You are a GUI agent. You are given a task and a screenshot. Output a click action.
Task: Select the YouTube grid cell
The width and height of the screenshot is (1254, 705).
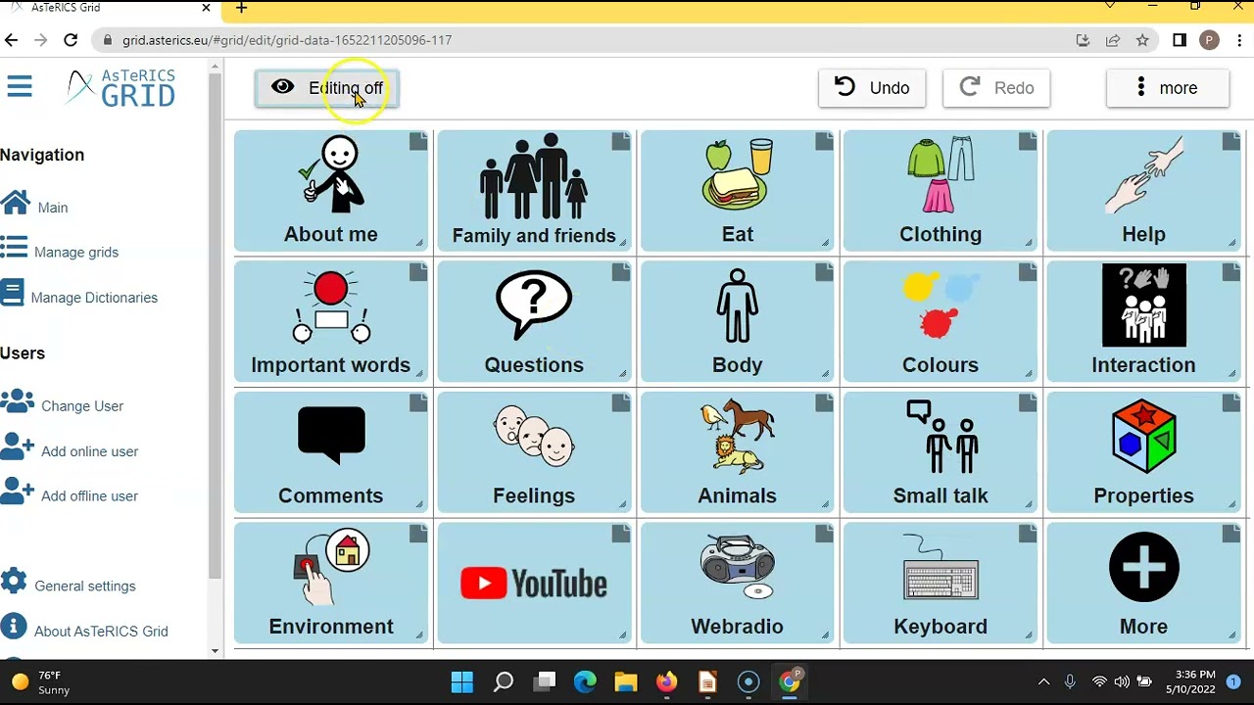pyautogui.click(x=534, y=583)
